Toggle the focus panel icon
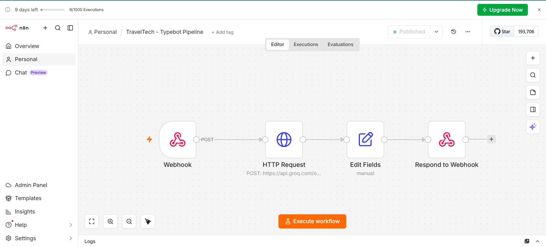Screen dimensions: 546x247 tap(533, 109)
